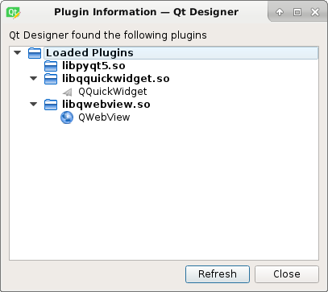Select the libqwebview.so entry
The height and width of the screenshot is (292, 328).
coord(106,105)
